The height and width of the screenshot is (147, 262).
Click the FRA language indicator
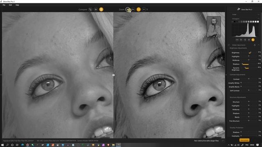pyautogui.click(x=247, y=145)
